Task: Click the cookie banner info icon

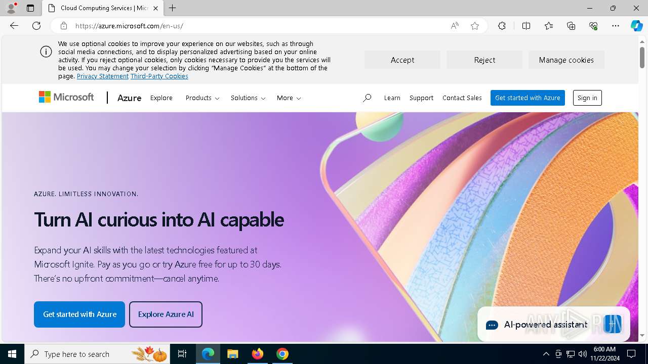Action: [46, 52]
